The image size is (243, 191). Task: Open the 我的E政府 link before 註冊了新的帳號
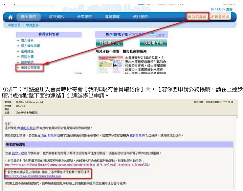pos(49,136)
